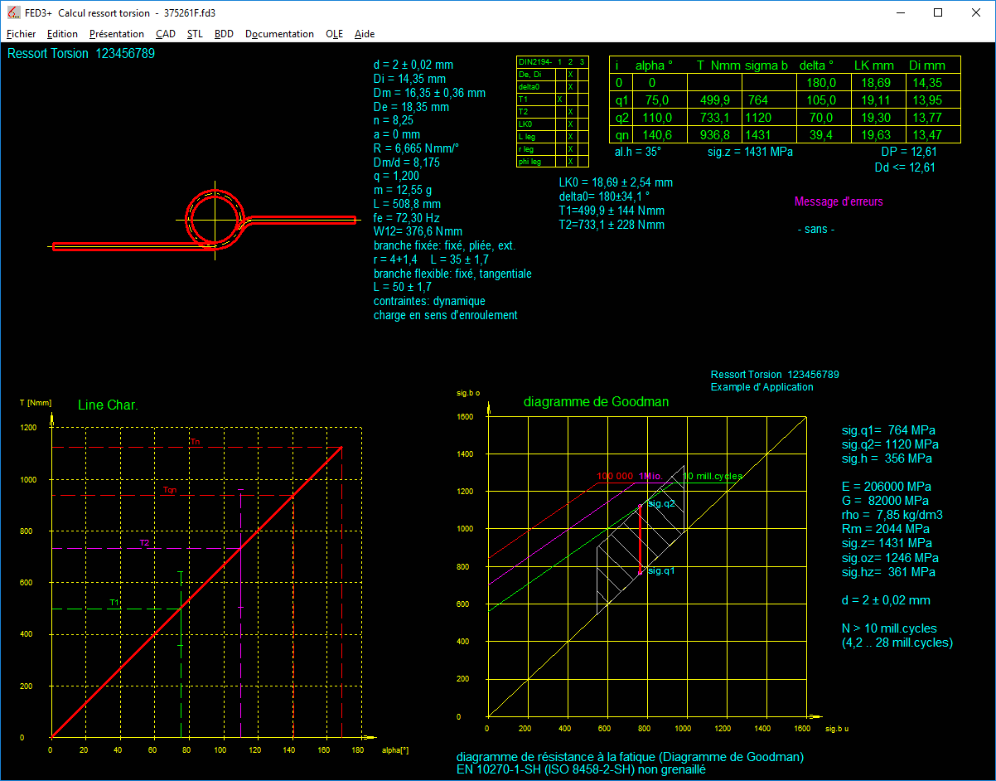Minimize the FED3+ window
The width and height of the screenshot is (996, 781).
click(900, 13)
